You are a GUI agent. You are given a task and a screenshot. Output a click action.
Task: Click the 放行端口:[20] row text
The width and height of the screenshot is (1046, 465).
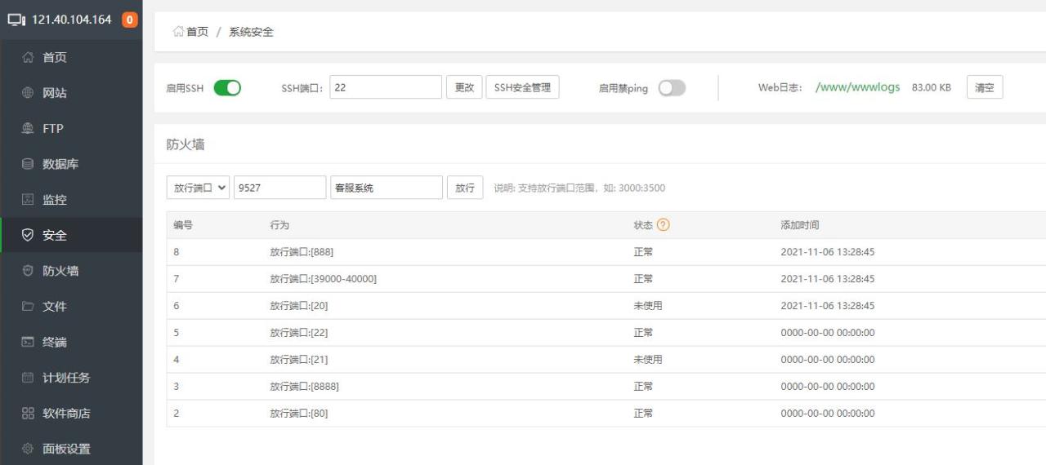click(299, 306)
